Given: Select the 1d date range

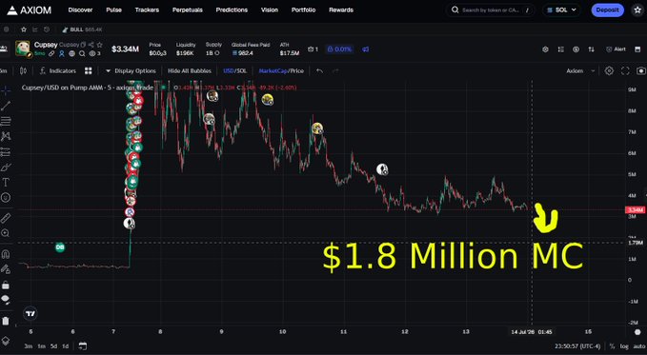Looking at the screenshot, I should [65, 346].
